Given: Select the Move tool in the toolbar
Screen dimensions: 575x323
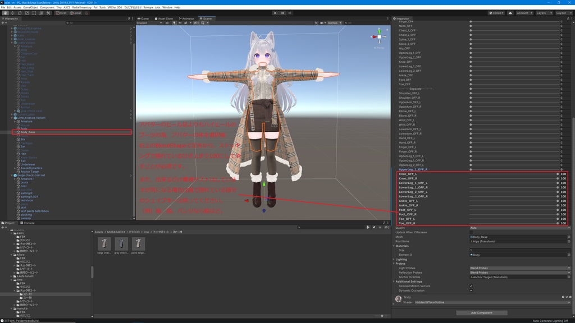Looking at the screenshot, I should (12, 13).
